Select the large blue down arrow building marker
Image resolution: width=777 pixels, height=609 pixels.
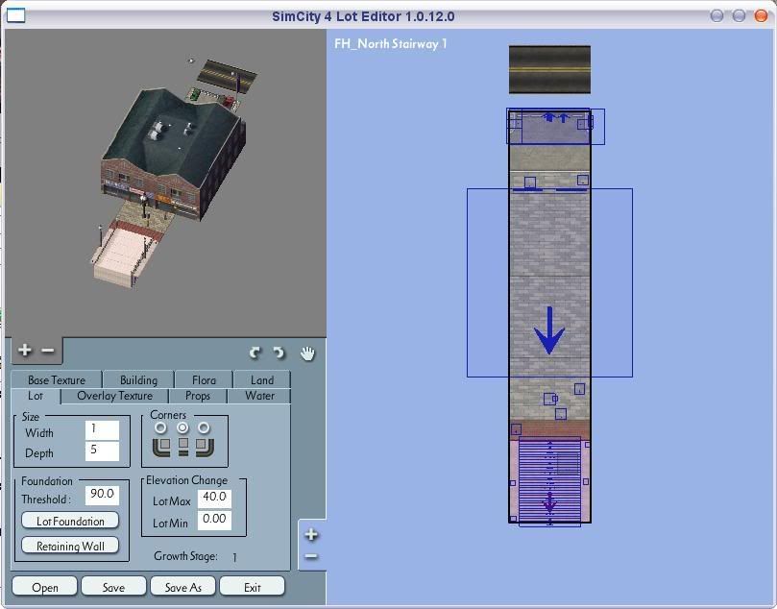coord(549,330)
